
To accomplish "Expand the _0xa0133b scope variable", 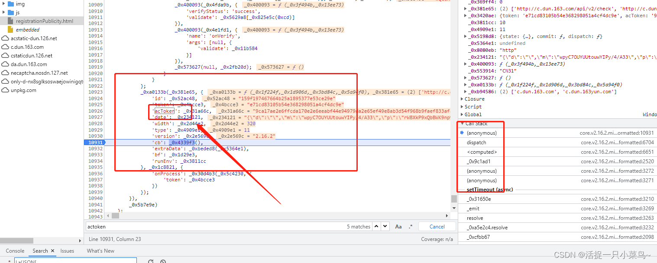I will point(465,85).
